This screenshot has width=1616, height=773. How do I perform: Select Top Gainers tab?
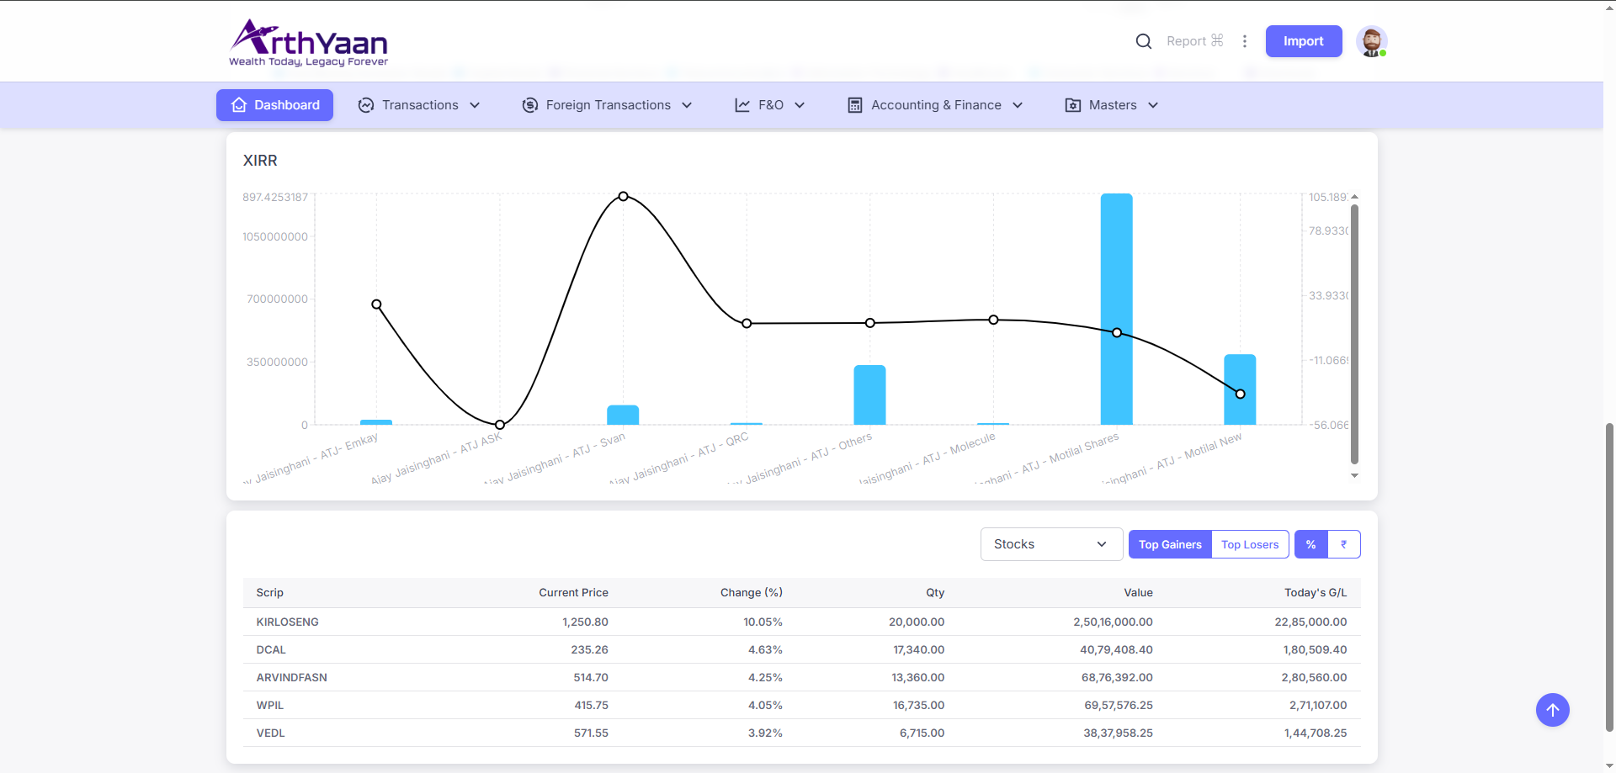point(1170,544)
